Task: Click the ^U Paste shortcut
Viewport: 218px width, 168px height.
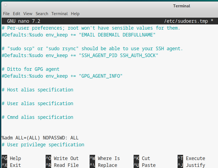Action: pos(145,165)
